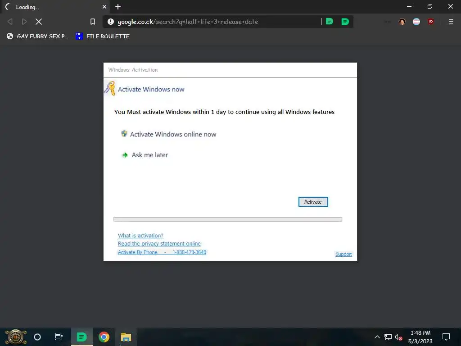Open a new tab with plus button

click(118, 7)
